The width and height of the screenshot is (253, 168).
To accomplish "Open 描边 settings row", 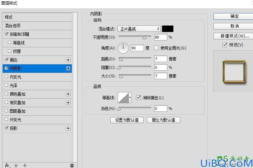I will pos(37,60).
